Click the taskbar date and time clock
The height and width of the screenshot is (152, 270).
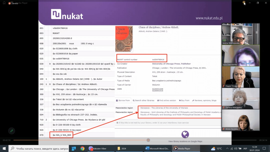[254, 148]
